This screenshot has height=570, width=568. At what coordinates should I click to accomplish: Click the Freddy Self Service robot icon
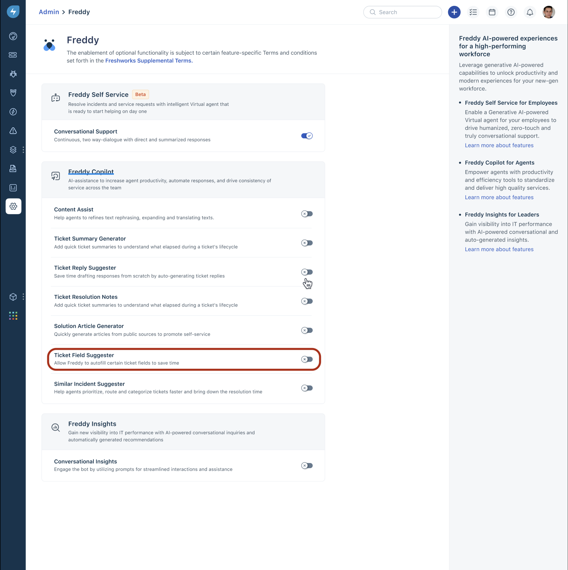(x=55, y=98)
